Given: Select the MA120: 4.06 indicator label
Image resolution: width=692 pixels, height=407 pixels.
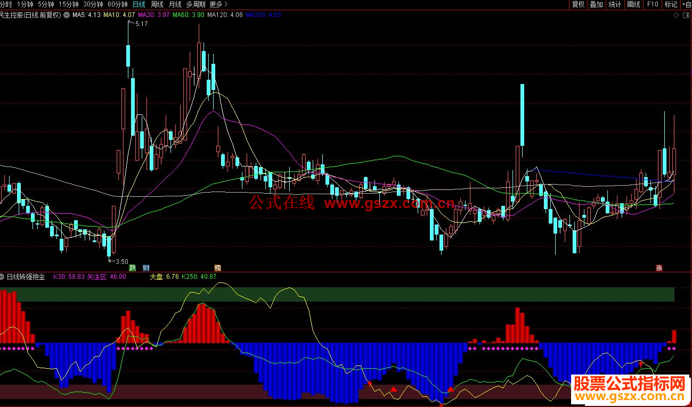Looking at the screenshot, I should 225,15.
